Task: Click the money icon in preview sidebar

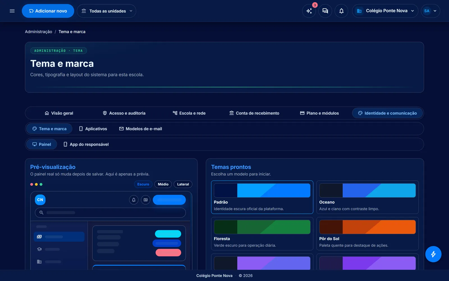Action: [39, 237]
